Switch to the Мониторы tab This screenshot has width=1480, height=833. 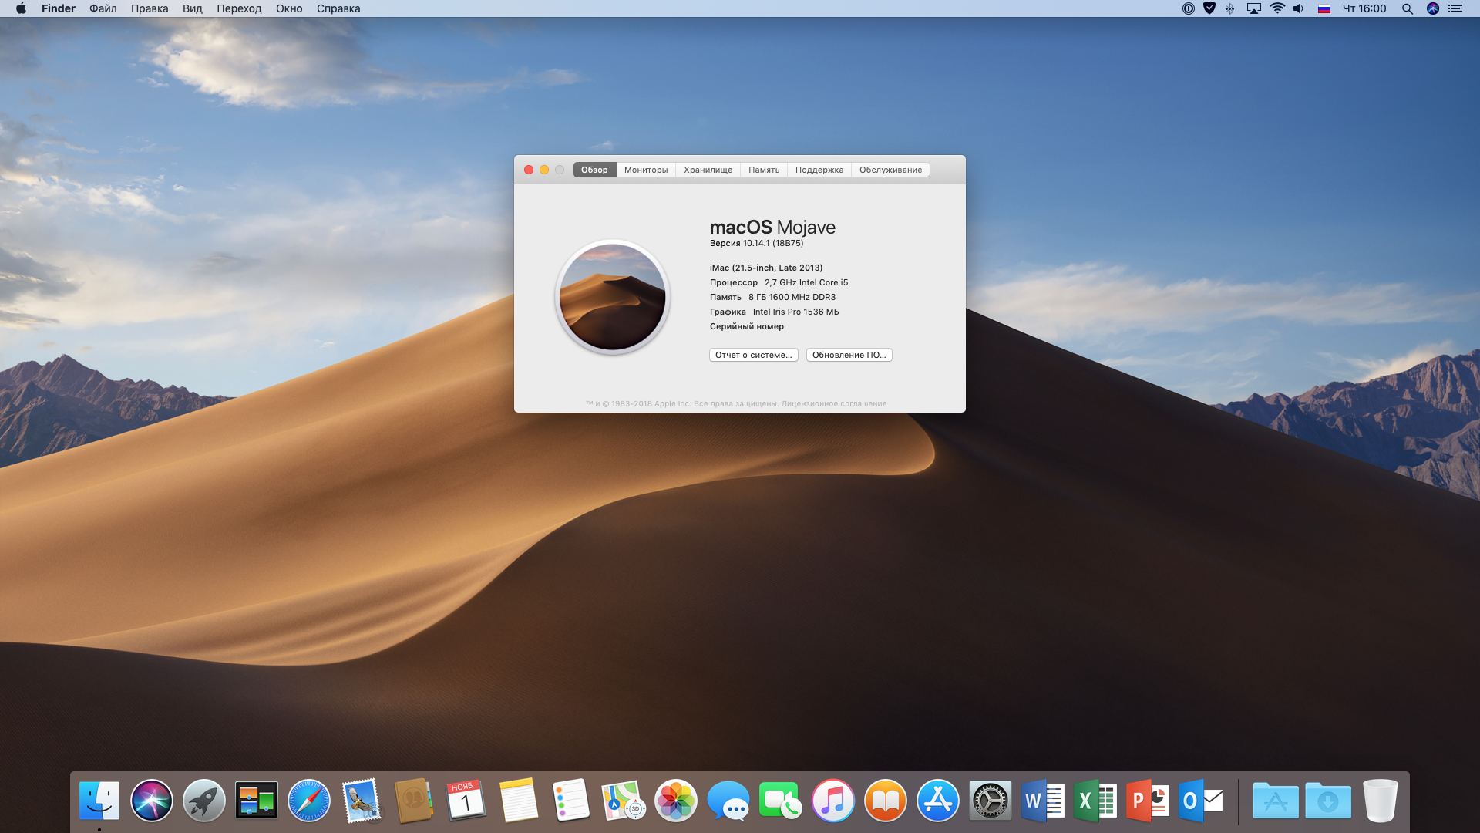coord(646,170)
